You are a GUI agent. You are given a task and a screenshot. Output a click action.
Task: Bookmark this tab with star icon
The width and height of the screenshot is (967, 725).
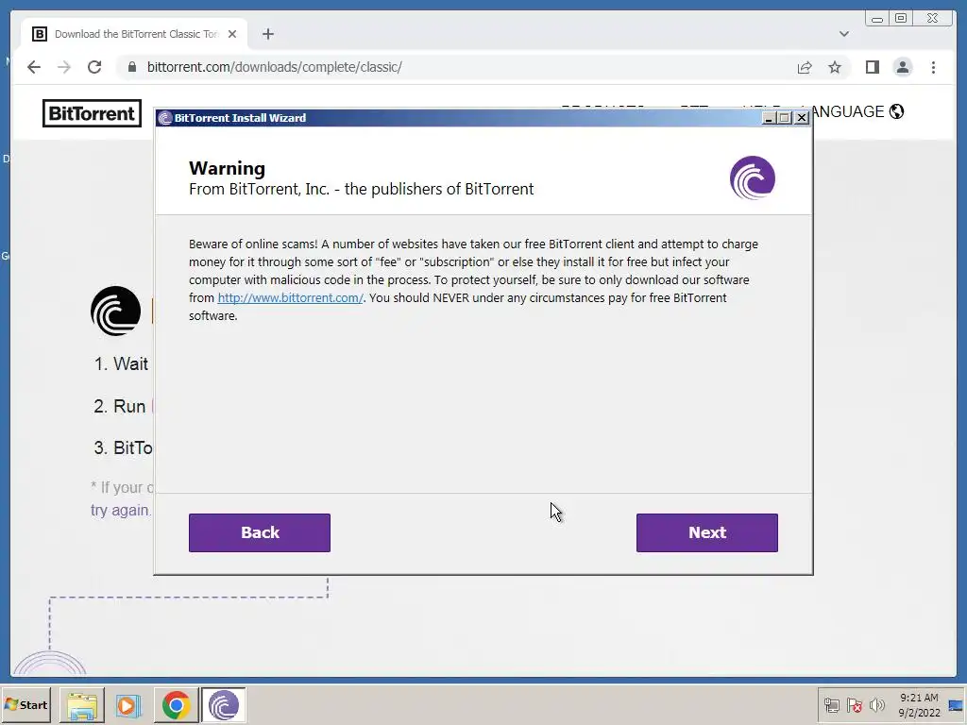tap(835, 67)
